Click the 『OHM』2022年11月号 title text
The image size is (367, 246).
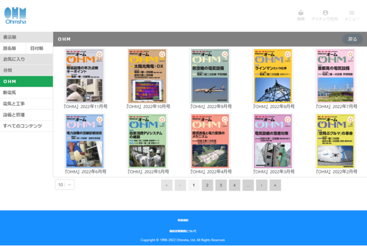click(x=86, y=107)
